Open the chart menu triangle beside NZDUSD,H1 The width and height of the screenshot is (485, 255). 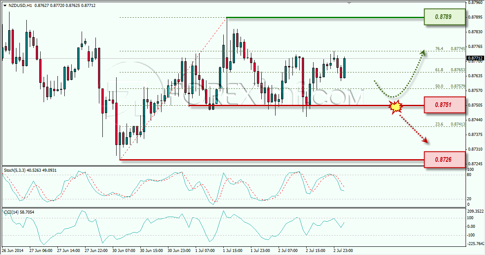(x=5, y=6)
